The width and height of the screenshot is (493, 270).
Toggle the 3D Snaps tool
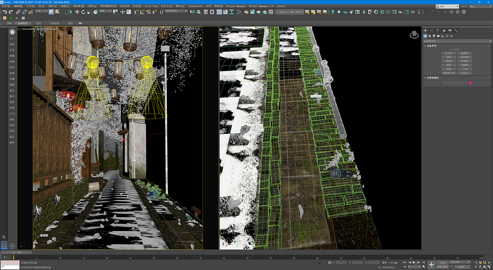pyautogui.click(x=136, y=12)
